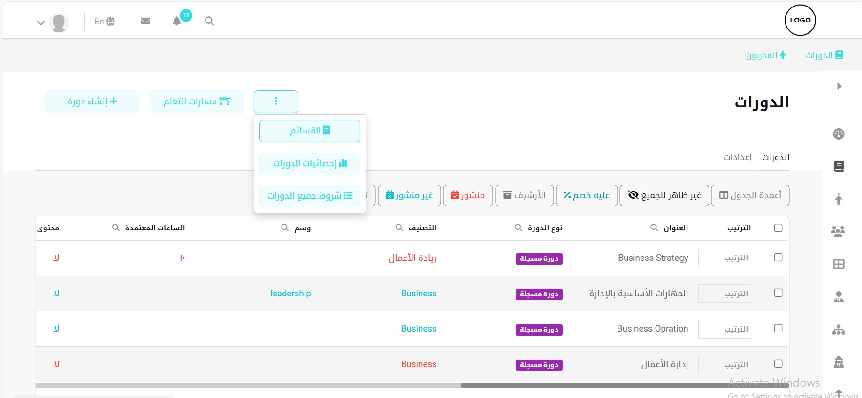Click the book courses icon in sidebar

(x=839, y=166)
